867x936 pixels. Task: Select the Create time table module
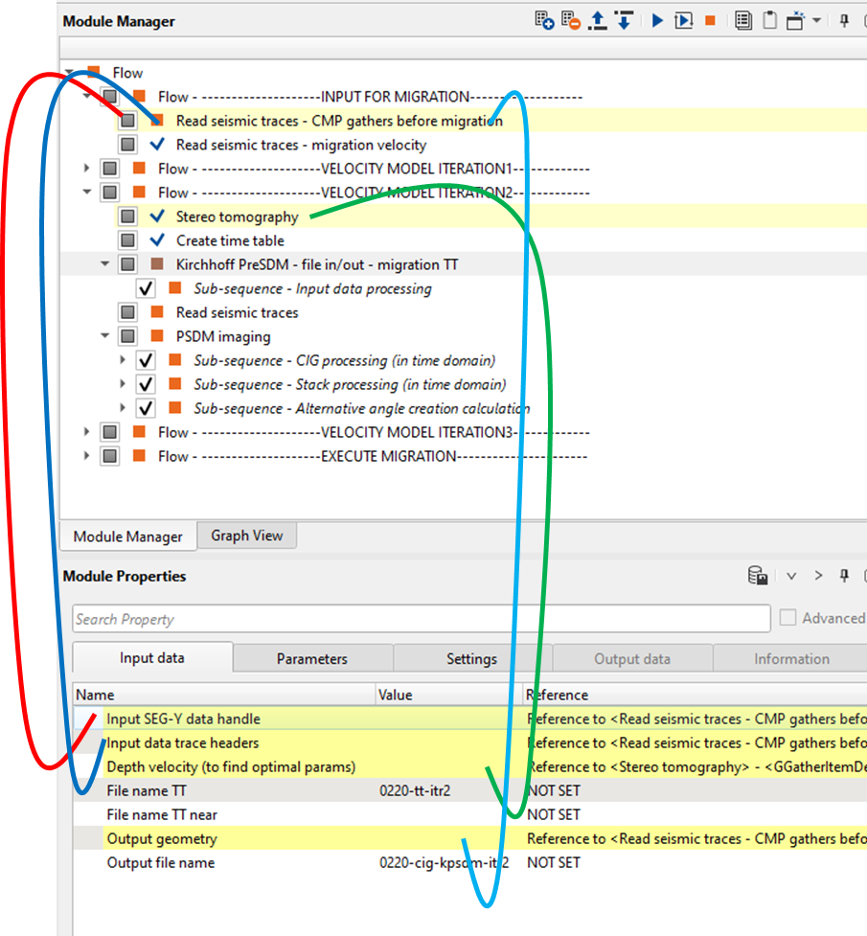[x=230, y=240]
